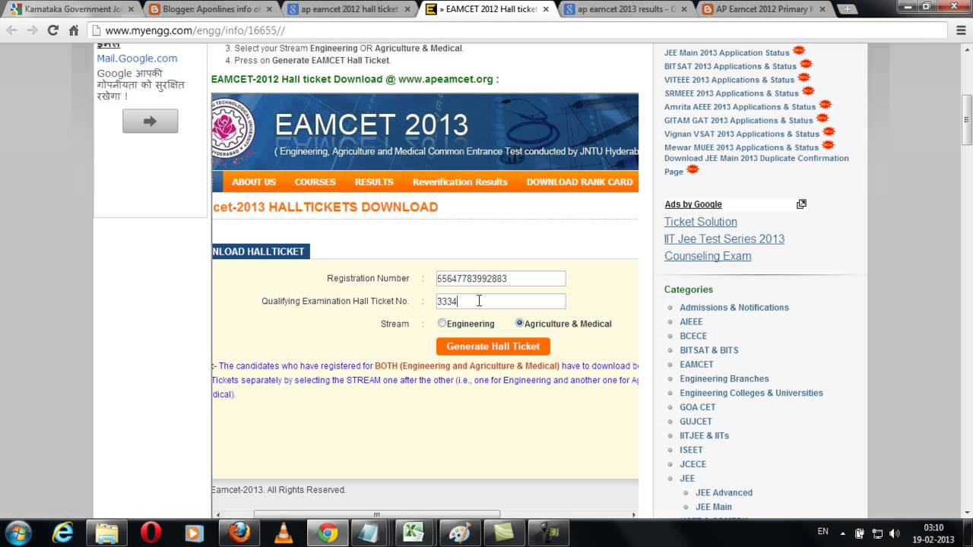The image size is (973, 547).
Task: Open the Chrome menu button
Action: [961, 30]
